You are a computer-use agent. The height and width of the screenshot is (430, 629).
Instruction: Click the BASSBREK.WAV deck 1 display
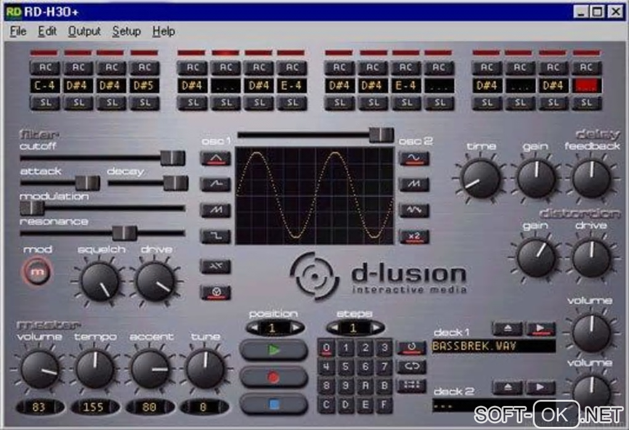(494, 346)
